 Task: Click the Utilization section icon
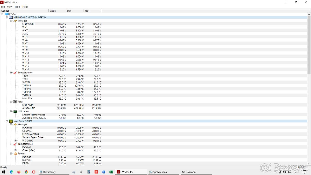(15, 111)
